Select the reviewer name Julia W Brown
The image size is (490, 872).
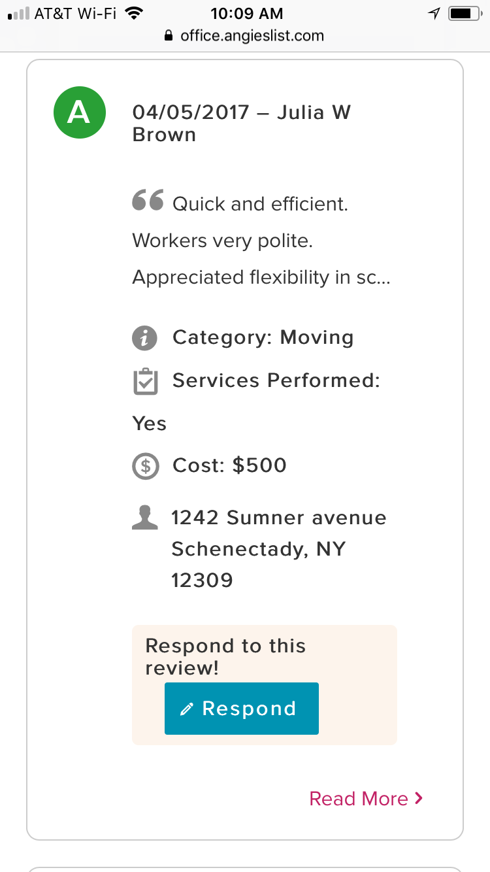pos(242,123)
